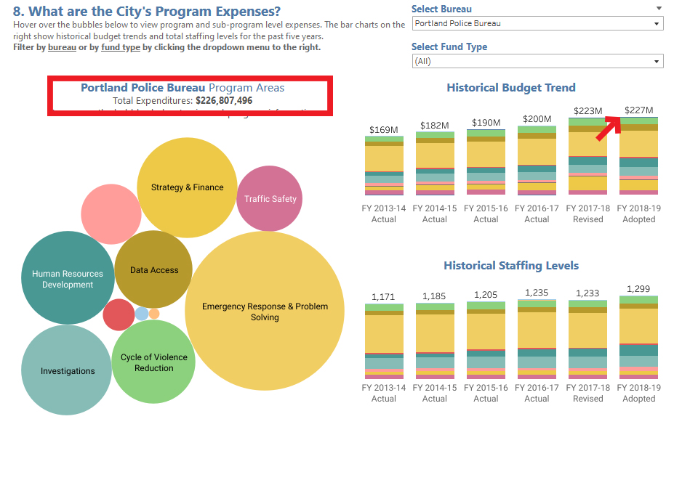
Task: Click the unlabeled pink bubble
Action: click(111, 214)
